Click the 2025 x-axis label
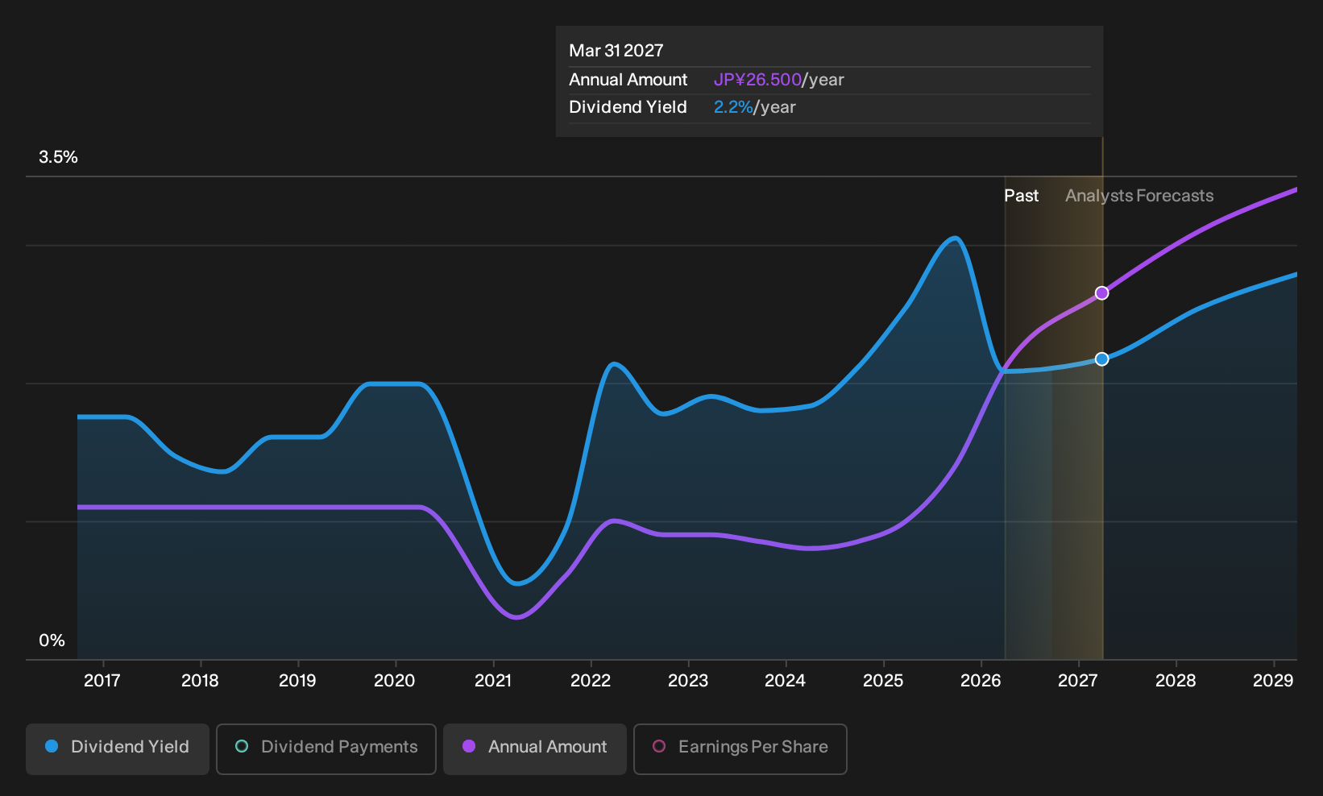This screenshot has width=1323, height=796. click(883, 681)
